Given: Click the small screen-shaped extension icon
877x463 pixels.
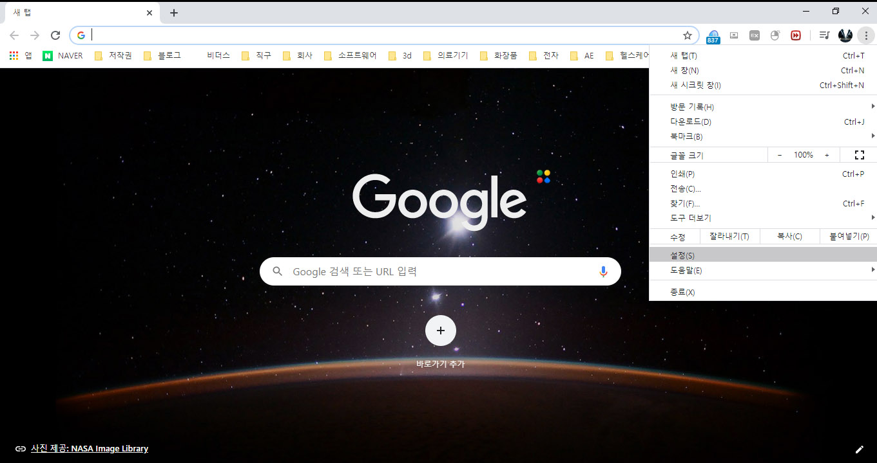Looking at the screenshot, I should point(733,35).
